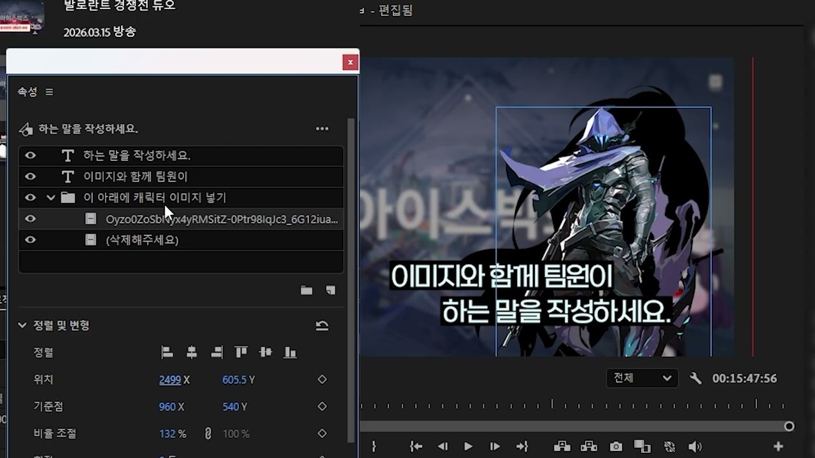Open the three-dot options menu
The width and height of the screenshot is (815, 458).
pos(322,128)
